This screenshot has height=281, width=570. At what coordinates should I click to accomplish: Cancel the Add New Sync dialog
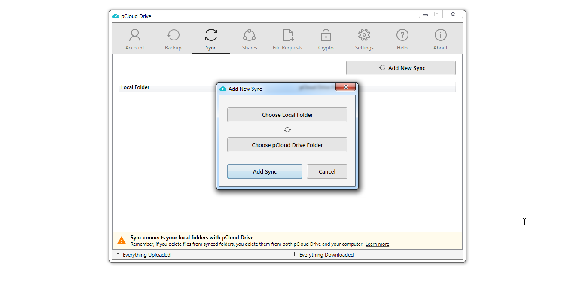[327, 171]
